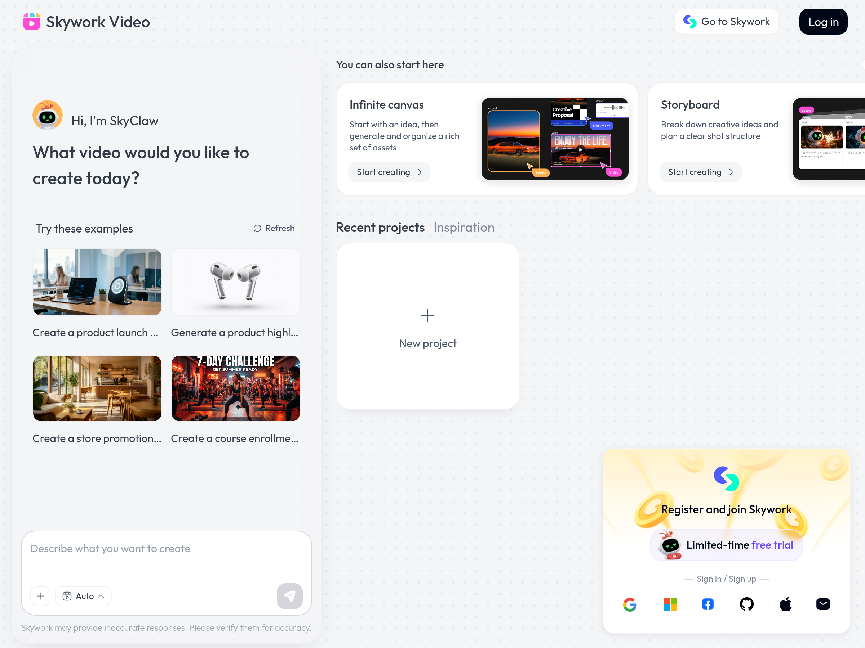Select the AirPods product highlight thumbnail
This screenshot has height=648, width=865.
pos(235,282)
